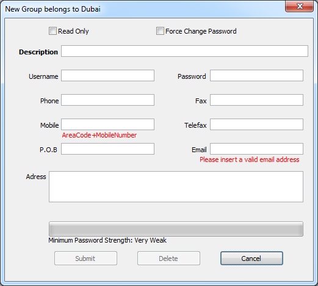
Task: Place cursor in the Phone field
Action: (x=107, y=100)
